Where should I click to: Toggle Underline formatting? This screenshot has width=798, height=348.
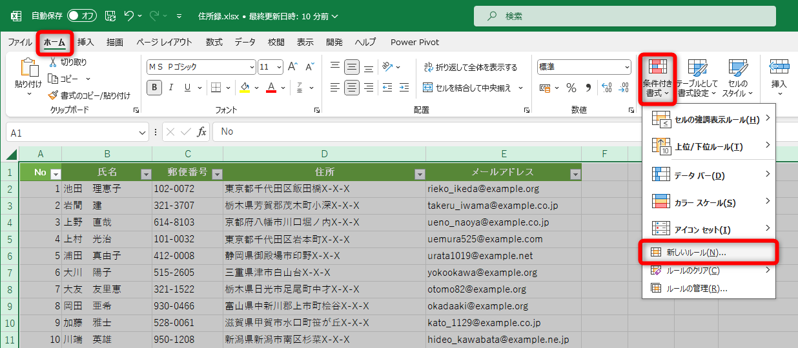pyautogui.click(x=187, y=88)
